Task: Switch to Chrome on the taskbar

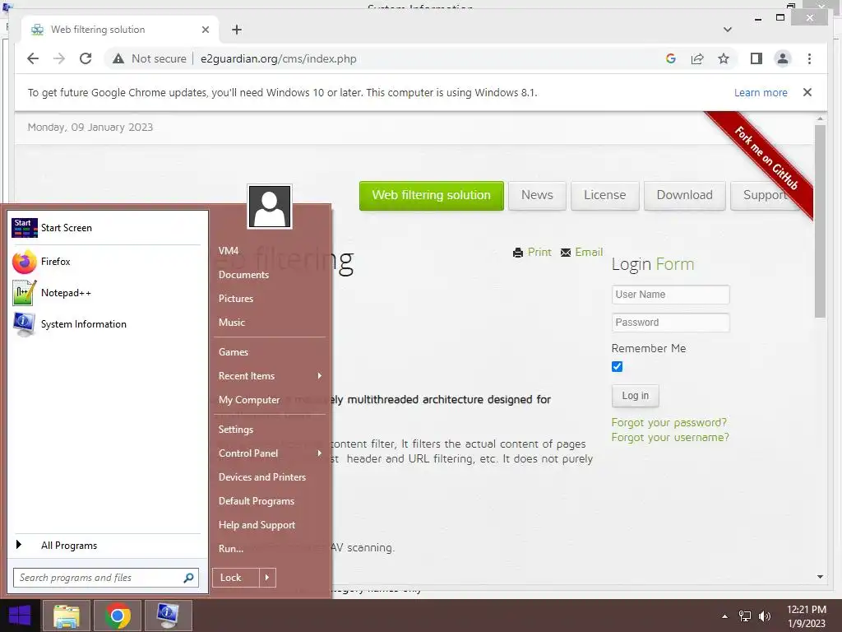Action: tap(118, 616)
